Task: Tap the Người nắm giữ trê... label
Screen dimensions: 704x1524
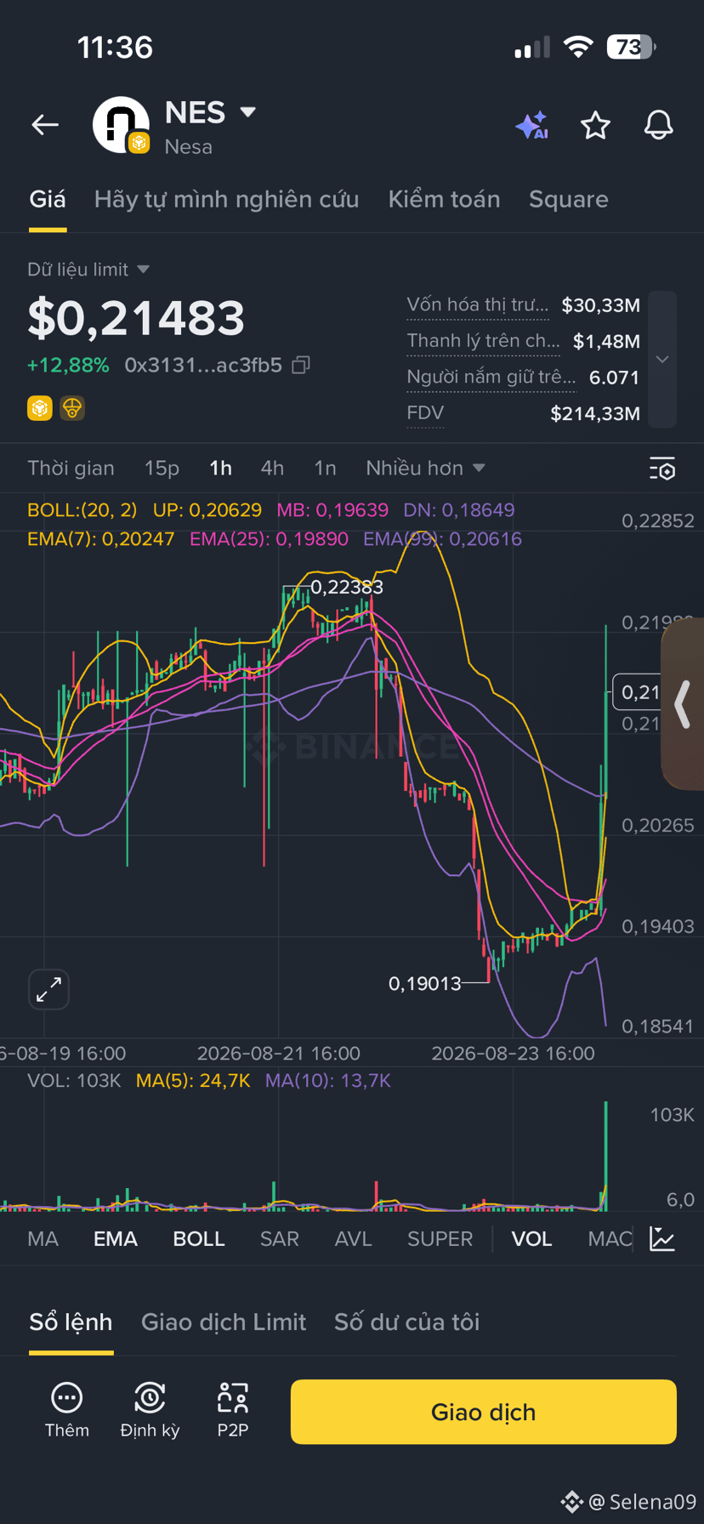Action: pyautogui.click(x=491, y=377)
